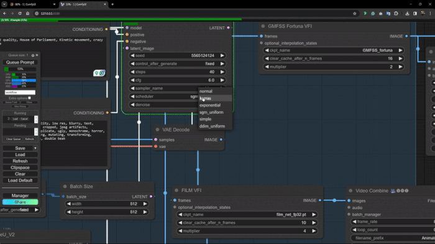Viewport: 435px width, 244px height.
Task: Decrease the steps value arrow
Action: [x=132, y=72]
